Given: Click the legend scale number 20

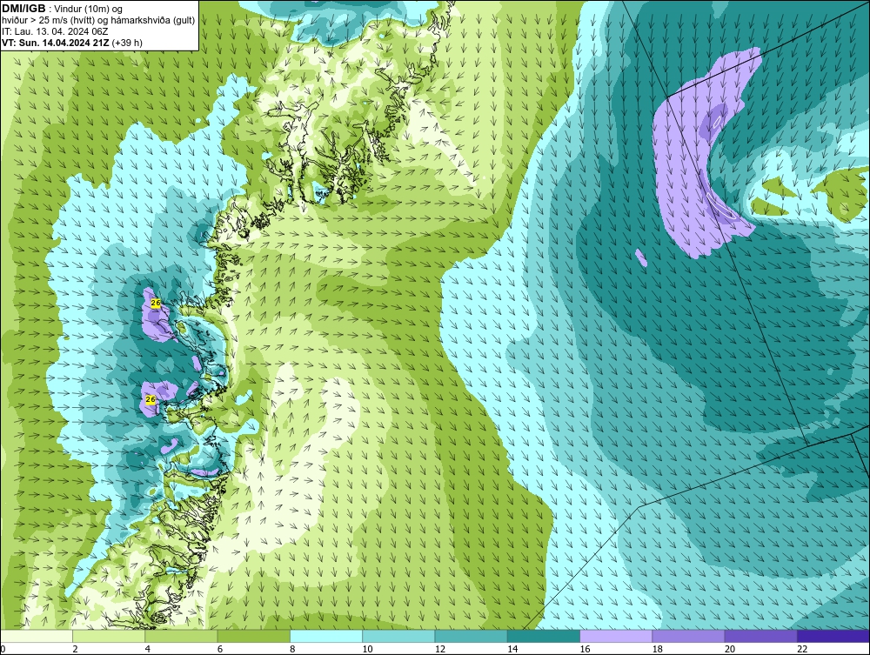Looking at the screenshot, I should pyautogui.click(x=730, y=650).
